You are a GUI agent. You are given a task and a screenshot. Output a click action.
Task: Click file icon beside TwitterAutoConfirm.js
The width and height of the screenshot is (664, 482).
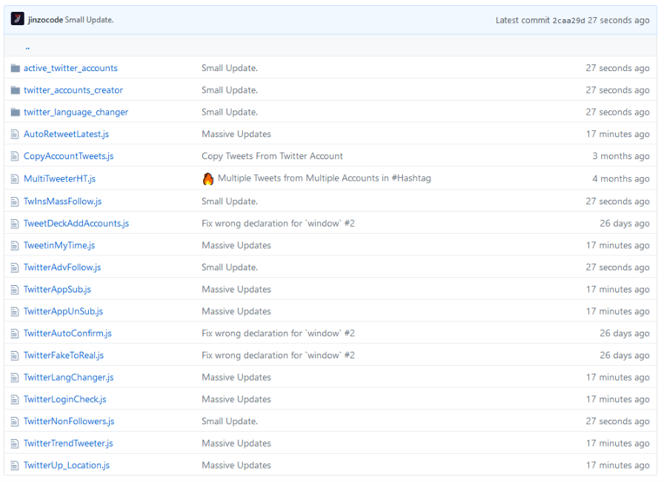[x=15, y=333]
